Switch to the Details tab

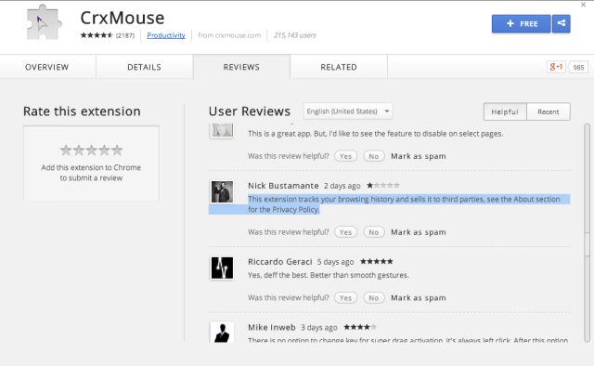click(x=144, y=67)
